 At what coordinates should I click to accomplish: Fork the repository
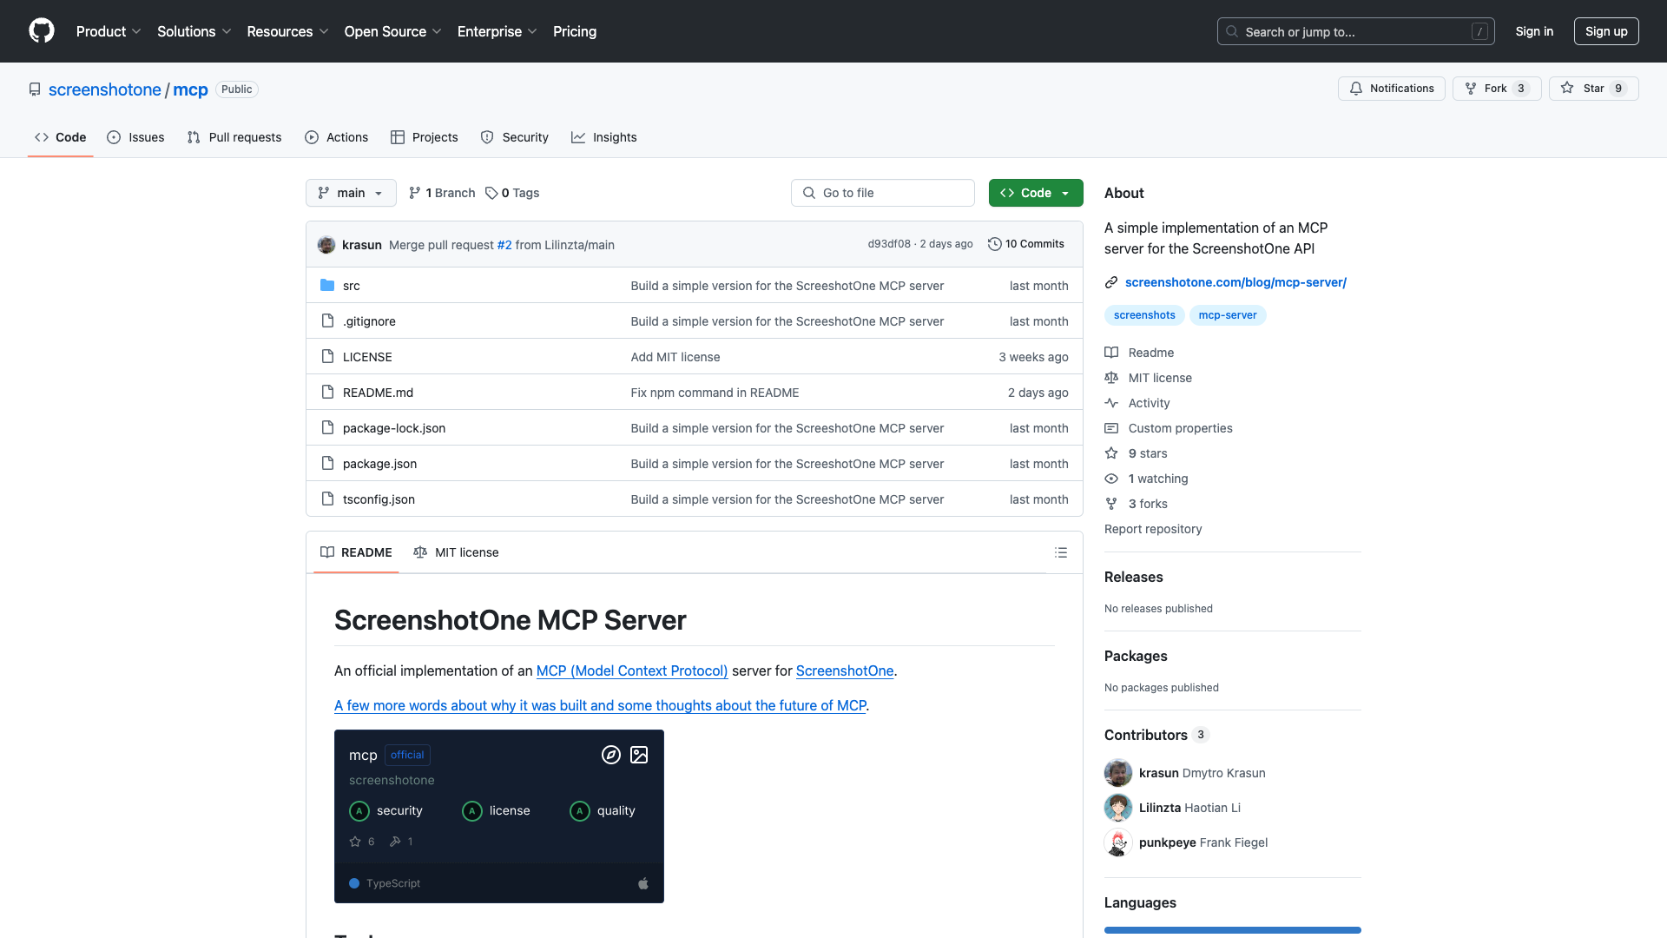(1496, 88)
